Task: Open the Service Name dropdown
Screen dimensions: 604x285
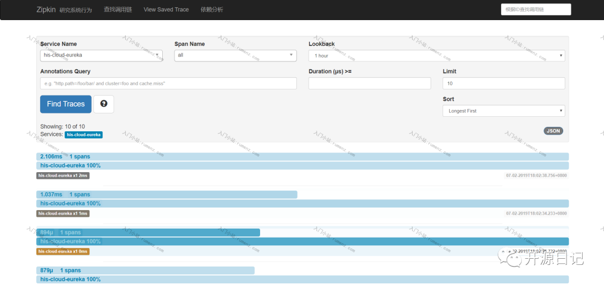Action: click(x=101, y=55)
